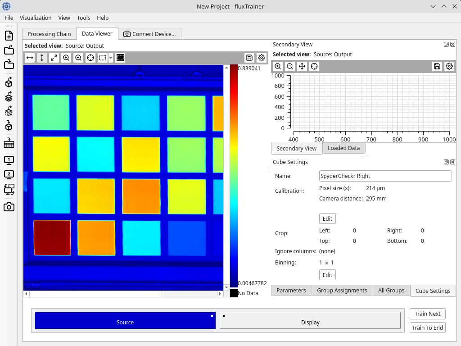Select the monitor 2 view icon

point(9,174)
